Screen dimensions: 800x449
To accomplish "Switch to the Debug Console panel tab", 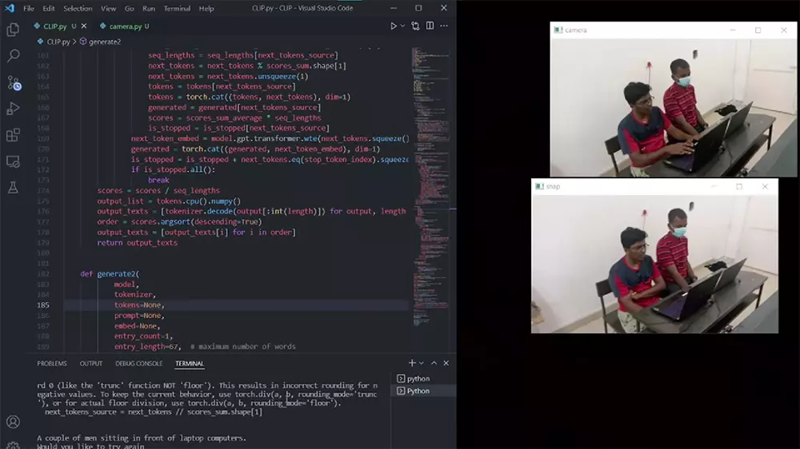I will point(138,364).
